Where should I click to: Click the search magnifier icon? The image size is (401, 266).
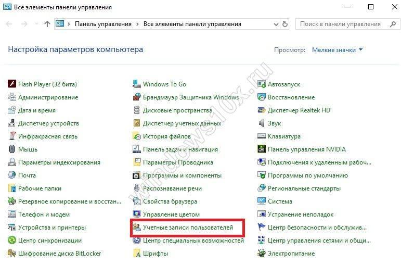[393, 24]
